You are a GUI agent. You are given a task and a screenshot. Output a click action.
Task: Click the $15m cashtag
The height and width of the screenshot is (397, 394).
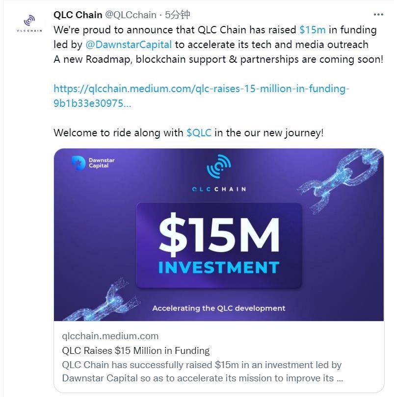pos(312,29)
